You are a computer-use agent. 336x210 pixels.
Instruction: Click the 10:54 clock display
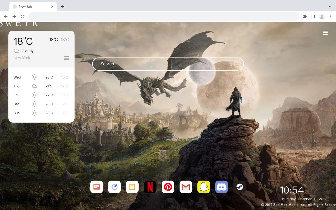(292, 190)
